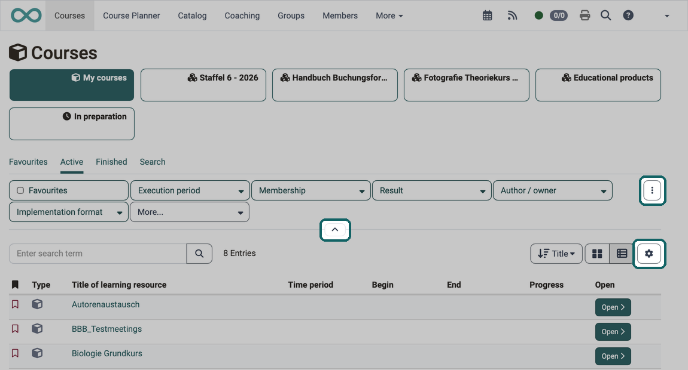This screenshot has width=688, height=370.
Task: Select the Active sub-tab
Action: point(72,162)
